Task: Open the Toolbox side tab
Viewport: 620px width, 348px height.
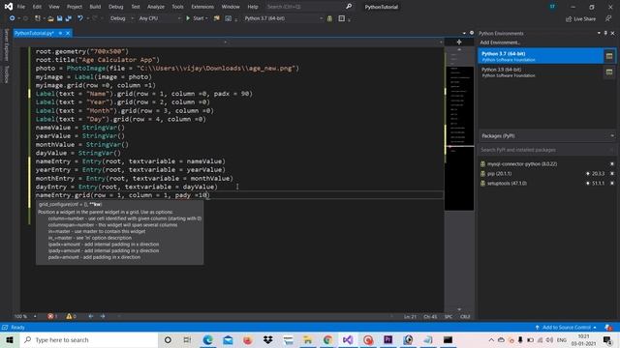Action: click(6, 73)
